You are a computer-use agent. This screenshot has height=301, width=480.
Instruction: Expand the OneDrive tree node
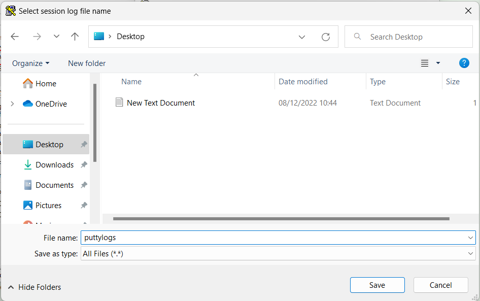pyautogui.click(x=12, y=104)
